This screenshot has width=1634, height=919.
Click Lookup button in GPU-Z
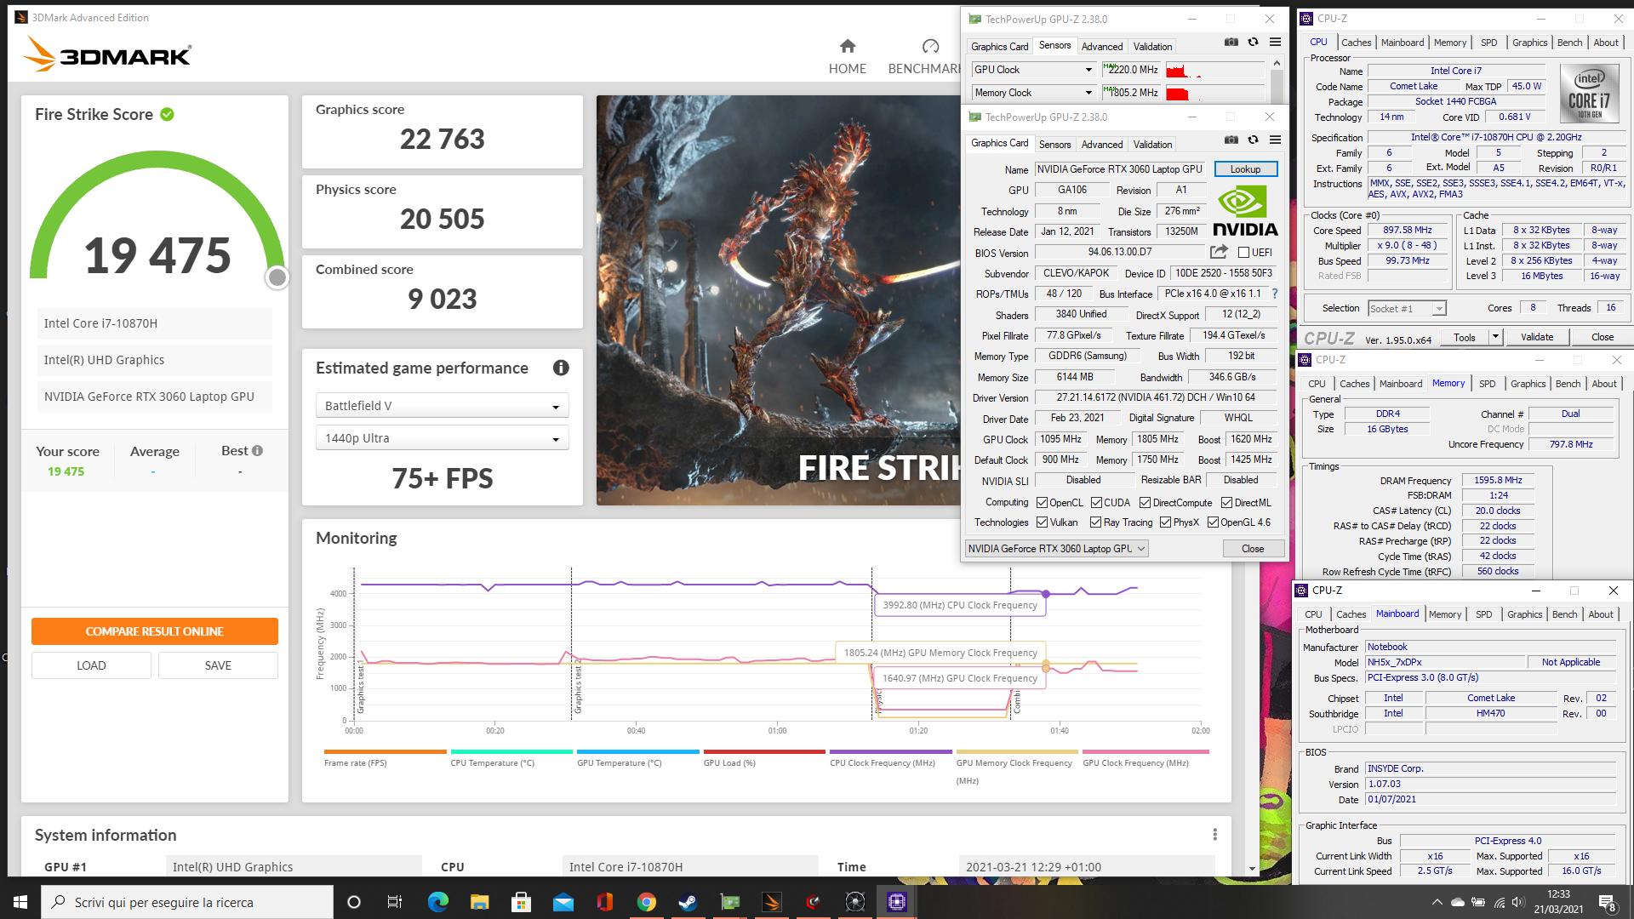[1245, 169]
